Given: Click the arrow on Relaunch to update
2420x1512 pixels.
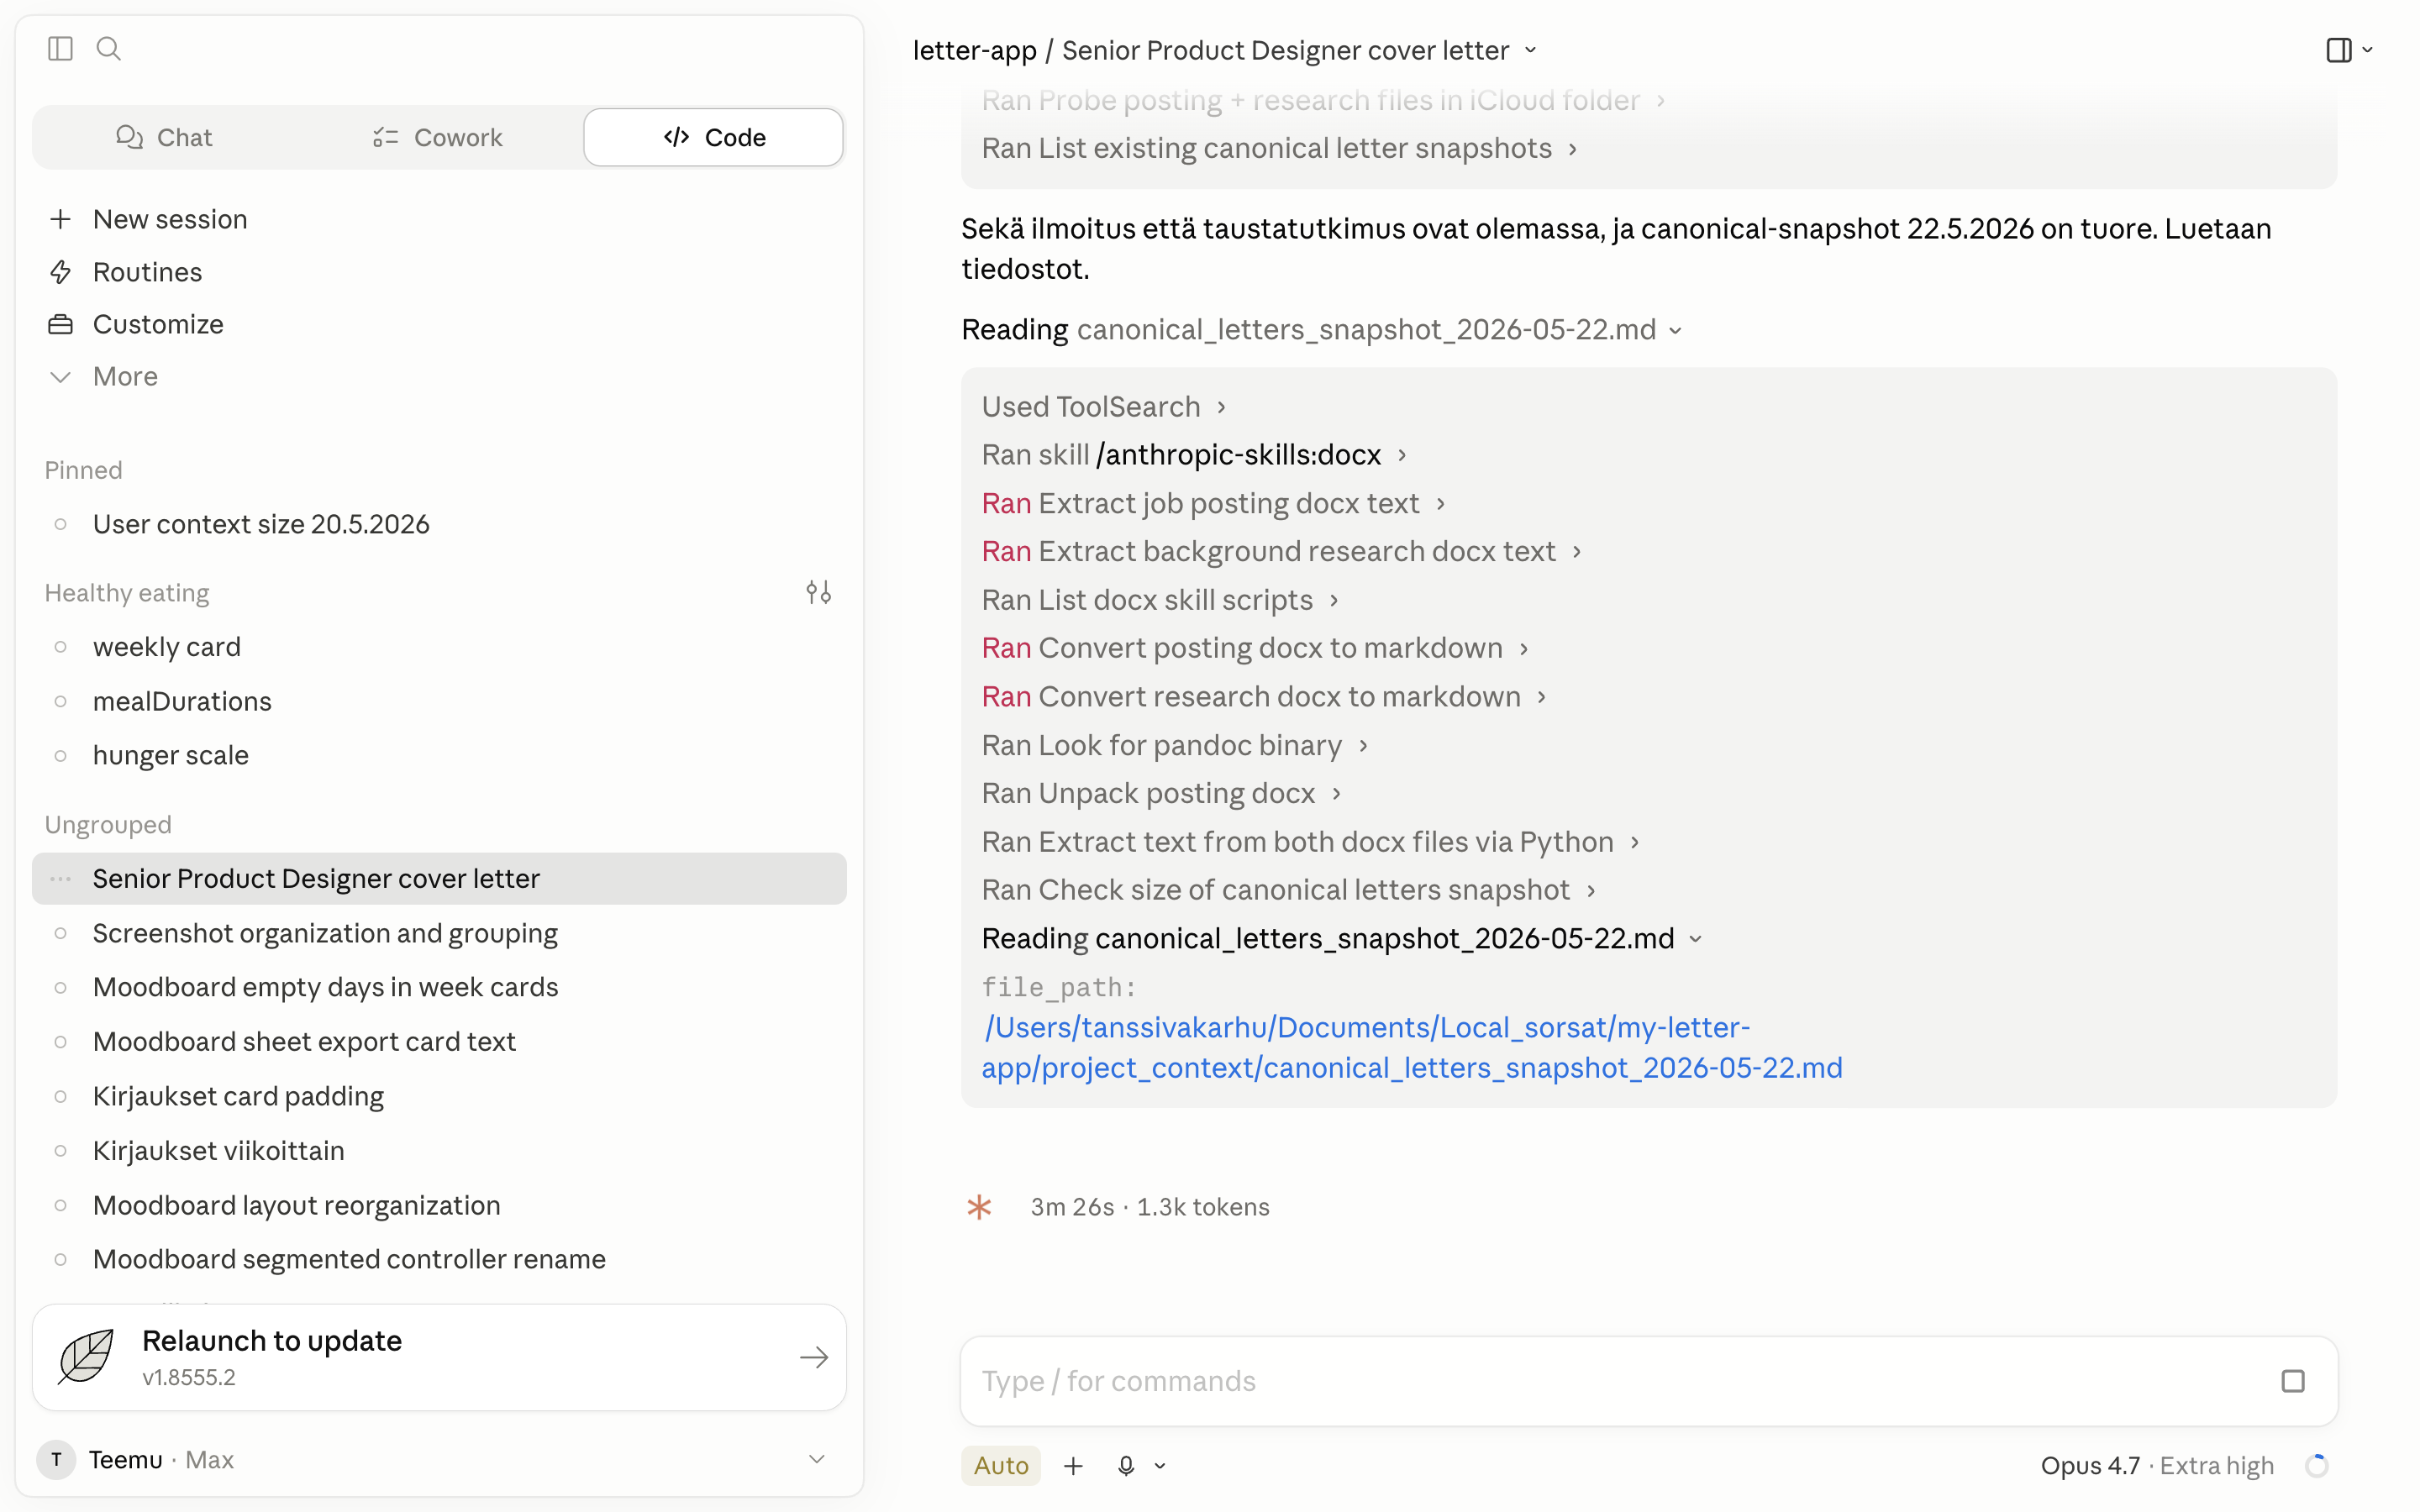Looking at the screenshot, I should click(x=814, y=1357).
